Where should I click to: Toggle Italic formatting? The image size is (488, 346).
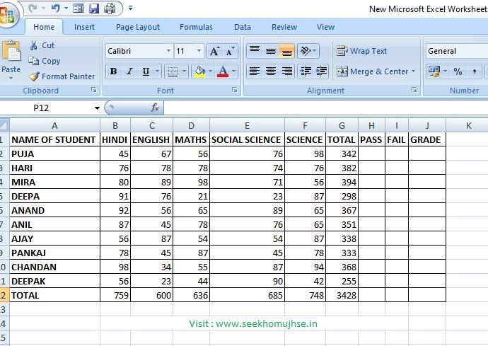click(129, 71)
